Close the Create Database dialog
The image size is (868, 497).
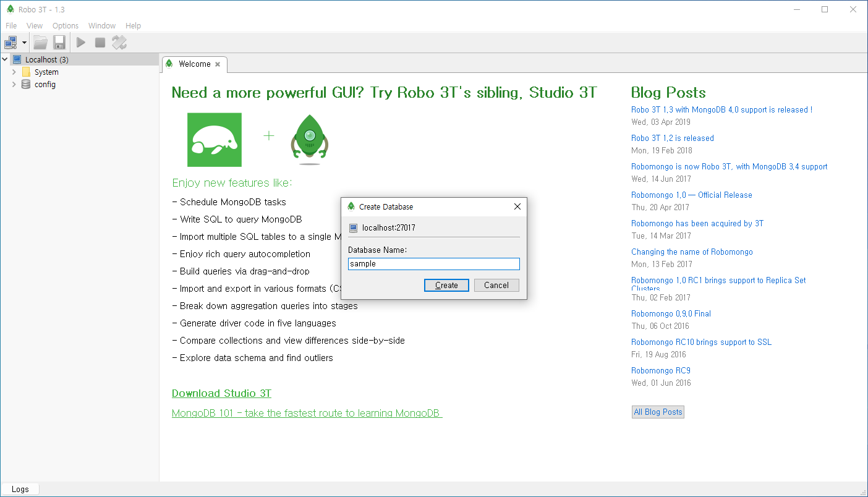pyautogui.click(x=517, y=206)
